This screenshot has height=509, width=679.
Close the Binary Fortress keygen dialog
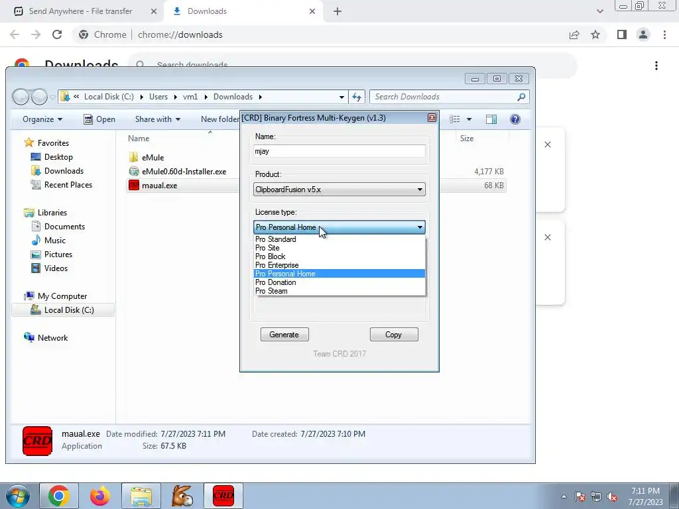(x=432, y=118)
